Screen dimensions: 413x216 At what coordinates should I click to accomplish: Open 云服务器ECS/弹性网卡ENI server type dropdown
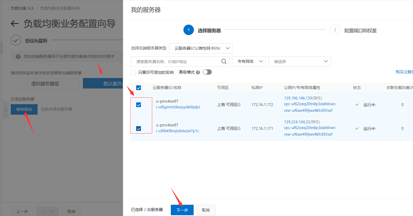click(x=201, y=48)
